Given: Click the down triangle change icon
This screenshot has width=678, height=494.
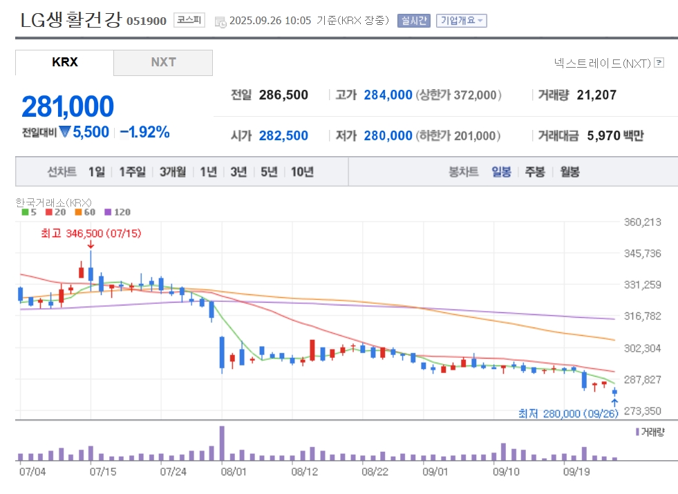Looking at the screenshot, I should pyautogui.click(x=65, y=131).
